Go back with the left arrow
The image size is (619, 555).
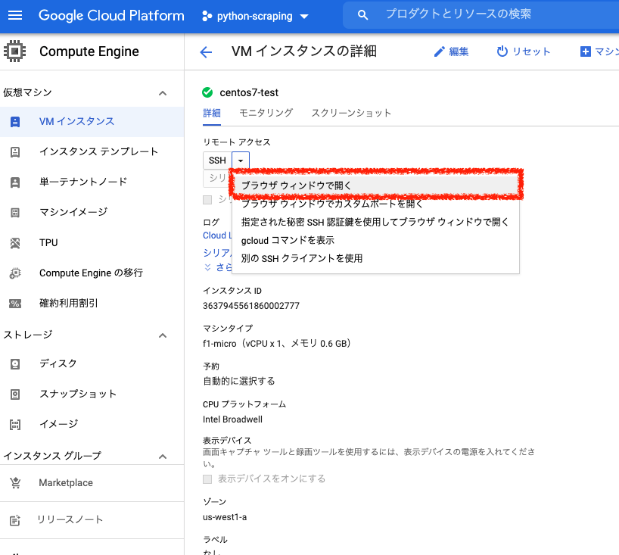[x=206, y=51]
